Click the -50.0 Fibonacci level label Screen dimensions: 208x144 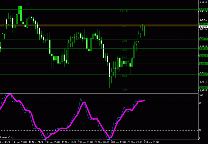coord(123,58)
